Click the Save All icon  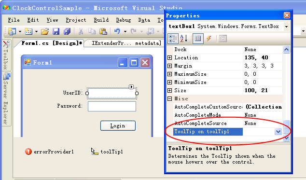pyautogui.click(x=67, y=31)
